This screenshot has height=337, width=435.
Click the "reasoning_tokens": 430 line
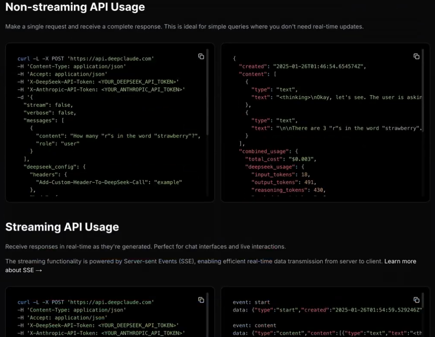tap(289, 190)
